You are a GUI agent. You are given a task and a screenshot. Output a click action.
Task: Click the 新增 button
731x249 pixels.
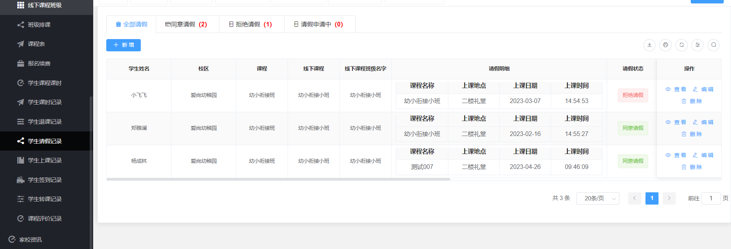tap(123, 45)
